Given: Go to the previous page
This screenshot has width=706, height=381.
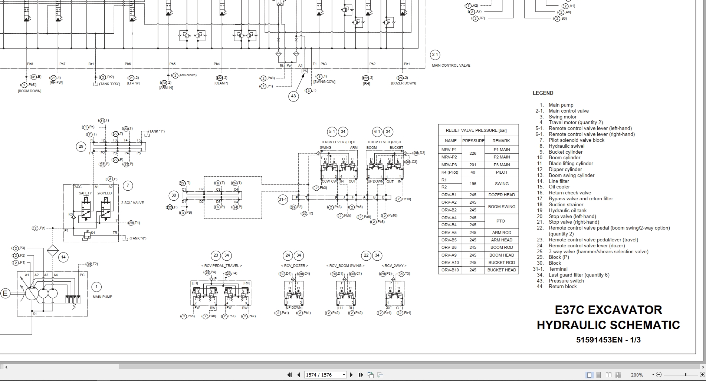Looking at the screenshot, I should point(299,375).
